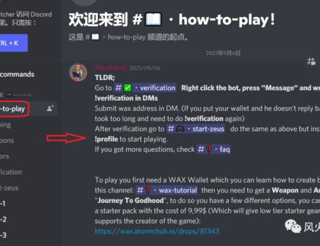The height and width of the screenshot is (246, 320).
Task: Select the sidebar channel ending in -2
Action: (x=3, y=220)
